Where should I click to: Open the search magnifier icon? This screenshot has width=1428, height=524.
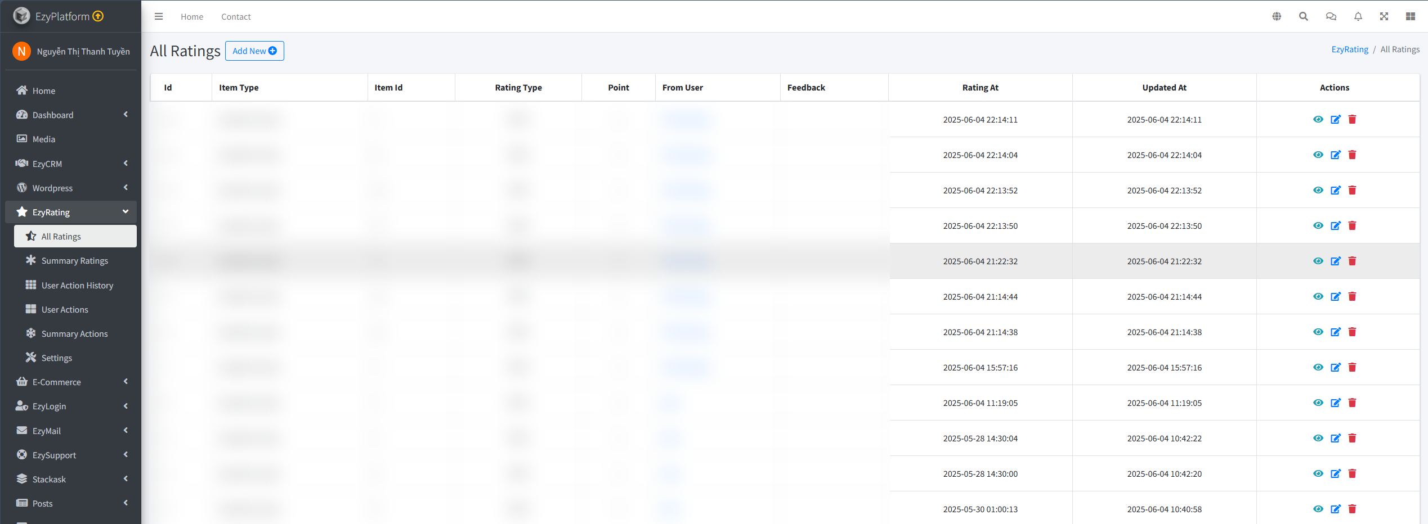(x=1303, y=16)
